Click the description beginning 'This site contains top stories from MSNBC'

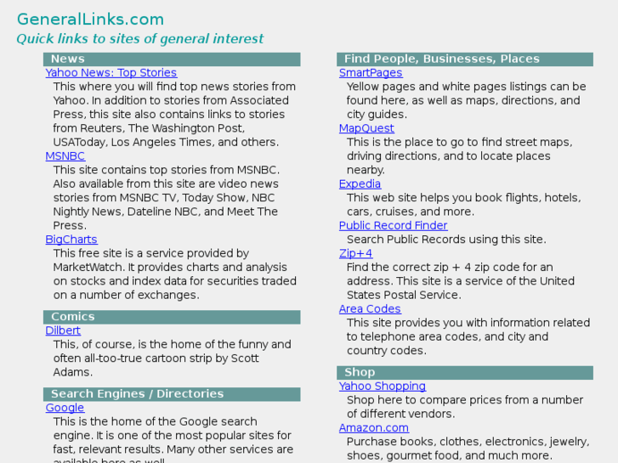(167, 198)
